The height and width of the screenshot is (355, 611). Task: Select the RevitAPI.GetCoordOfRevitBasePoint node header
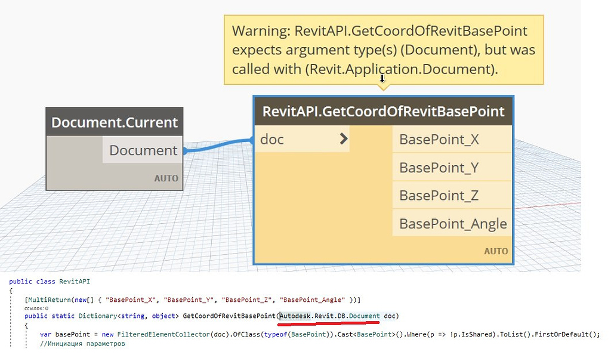pyautogui.click(x=382, y=111)
